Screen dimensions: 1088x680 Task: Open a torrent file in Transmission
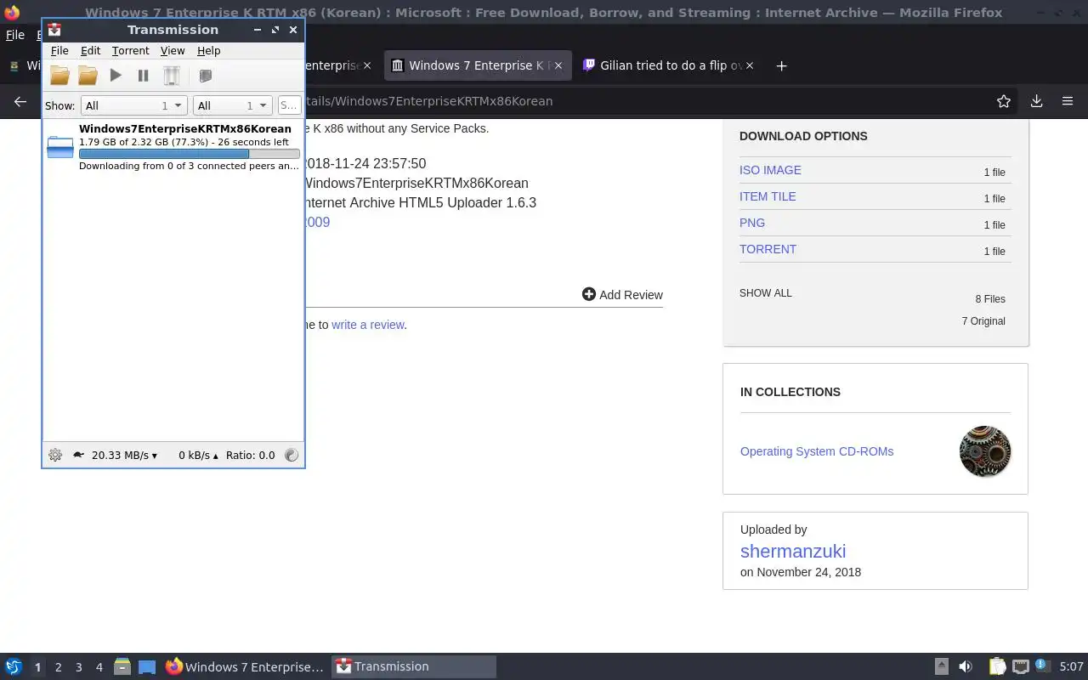59,76
